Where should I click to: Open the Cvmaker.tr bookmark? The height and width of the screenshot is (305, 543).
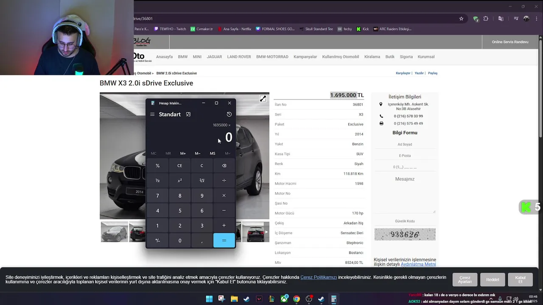coord(202,29)
